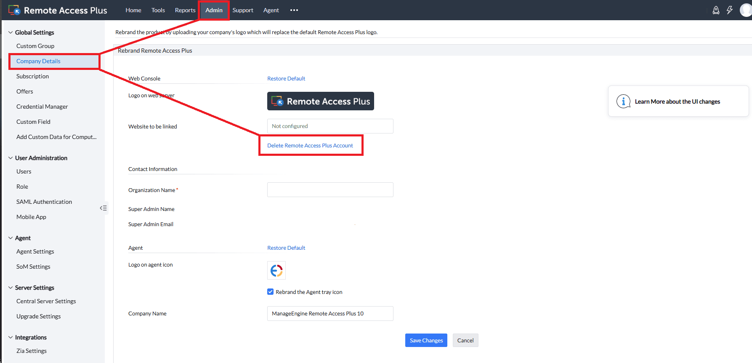Click the Remote Access Plus header logo

coord(58,10)
